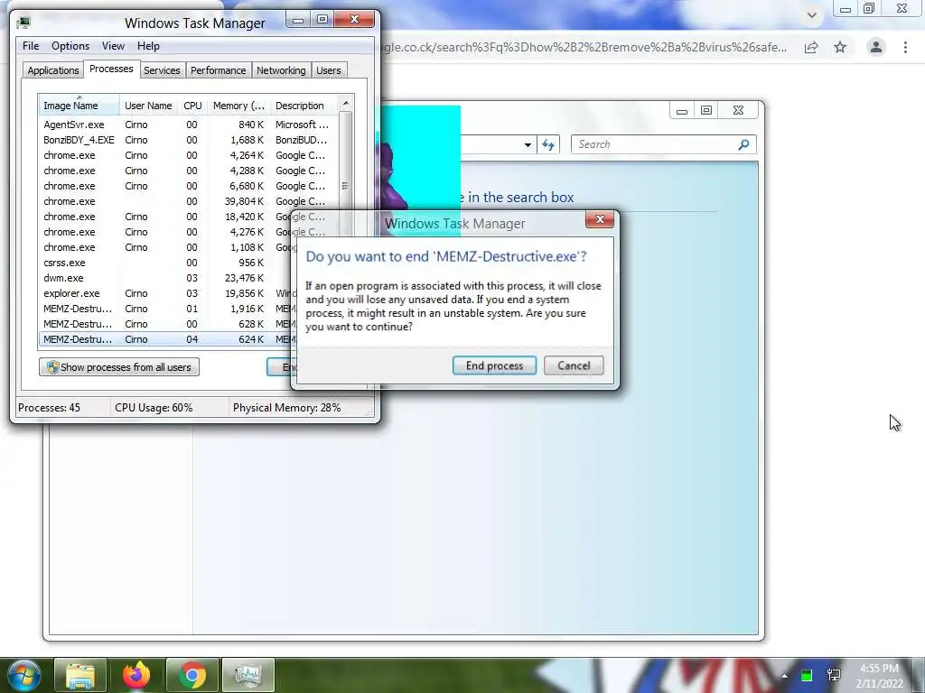Open Chrome from the taskbar
This screenshot has width=925, height=693.
[192, 675]
